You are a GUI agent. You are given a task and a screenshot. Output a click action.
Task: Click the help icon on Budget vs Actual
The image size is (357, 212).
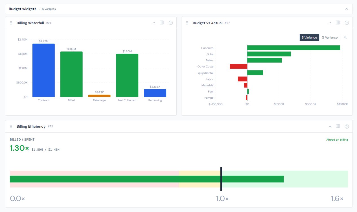click(347, 23)
